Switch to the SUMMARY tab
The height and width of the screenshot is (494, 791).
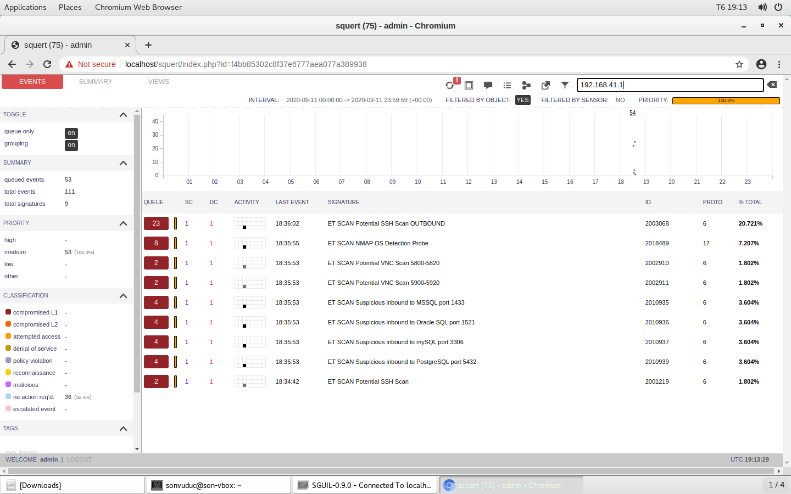click(95, 81)
